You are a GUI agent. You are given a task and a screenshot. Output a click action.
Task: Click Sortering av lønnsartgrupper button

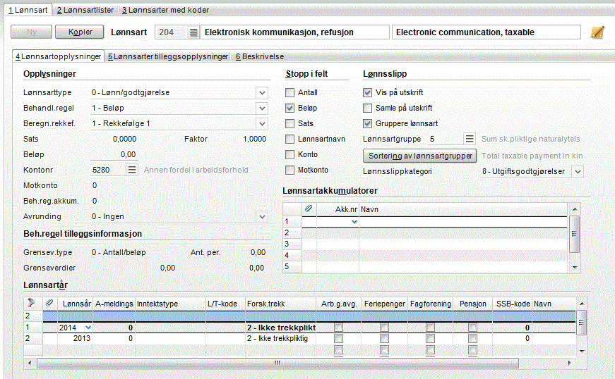tap(419, 156)
